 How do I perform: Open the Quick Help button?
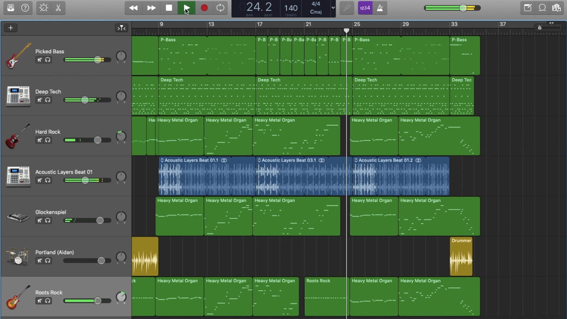tap(25, 8)
